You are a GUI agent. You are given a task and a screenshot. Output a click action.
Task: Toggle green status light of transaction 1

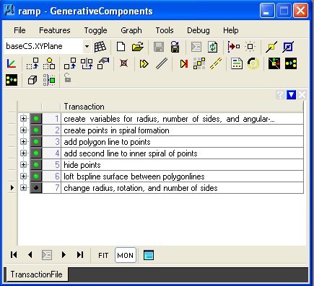click(x=36, y=119)
